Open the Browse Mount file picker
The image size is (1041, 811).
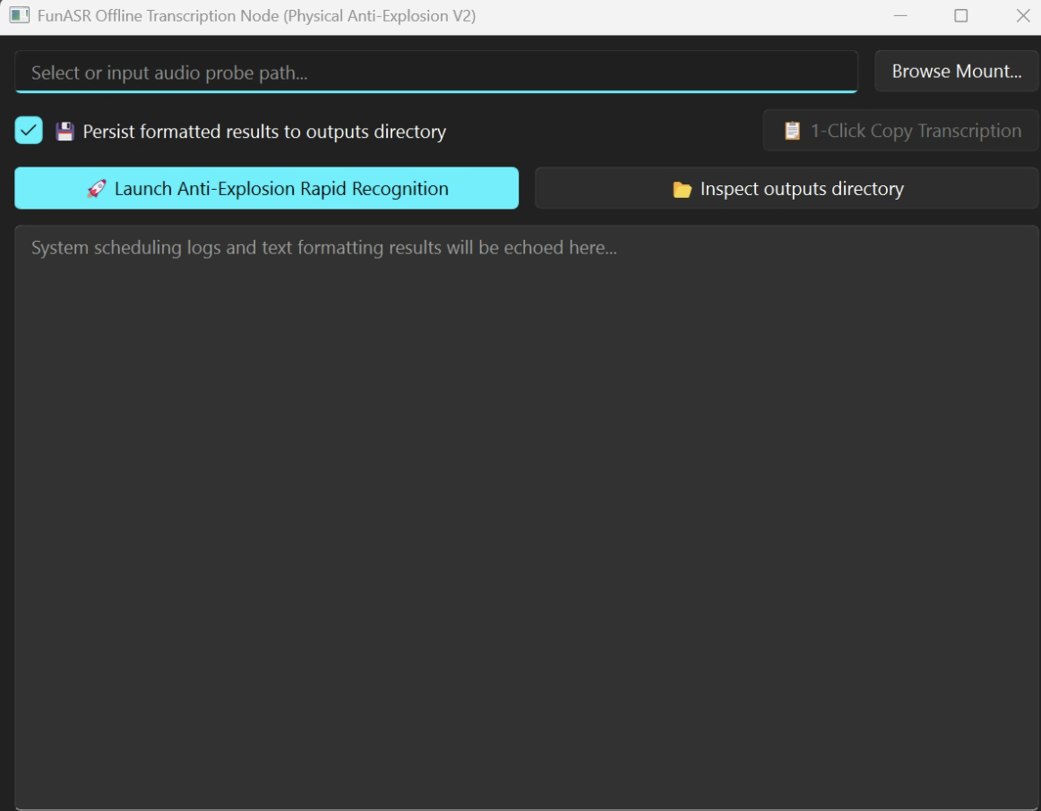coord(956,71)
